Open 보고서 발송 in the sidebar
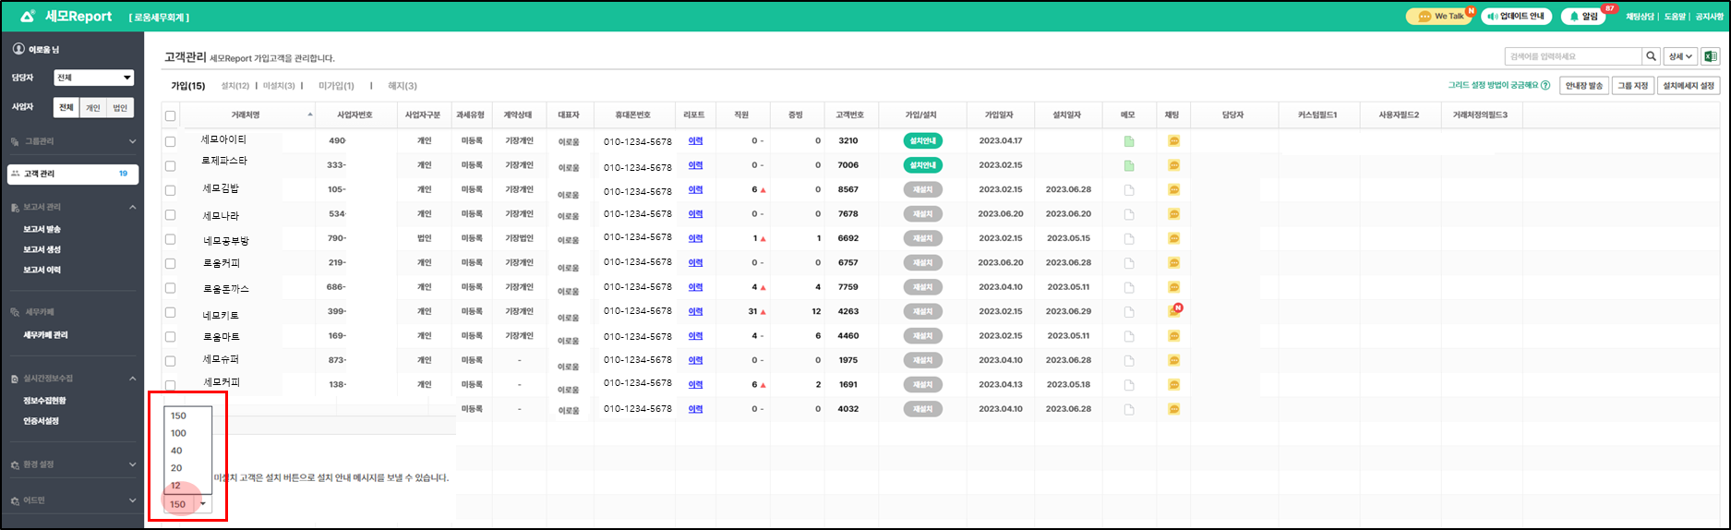The width and height of the screenshot is (1731, 530). pos(42,229)
